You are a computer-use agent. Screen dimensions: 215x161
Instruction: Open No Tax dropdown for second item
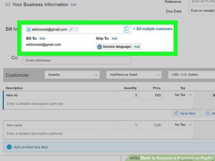[x=183, y=125]
